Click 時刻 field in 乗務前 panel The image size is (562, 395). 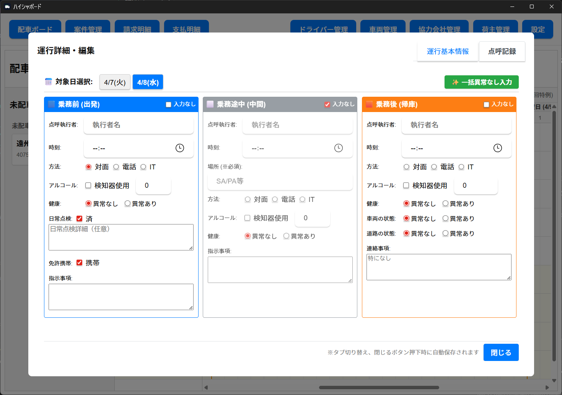coord(138,148)
